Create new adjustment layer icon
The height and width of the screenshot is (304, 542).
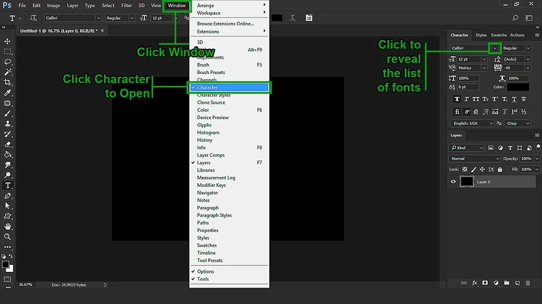(496, 283)
